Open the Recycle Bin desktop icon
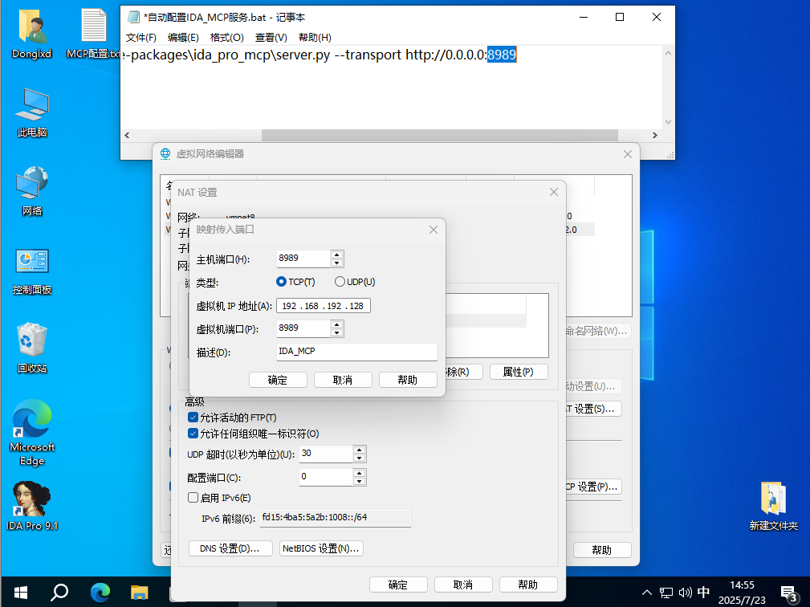810x607 pixels. [x=32, y=341]
